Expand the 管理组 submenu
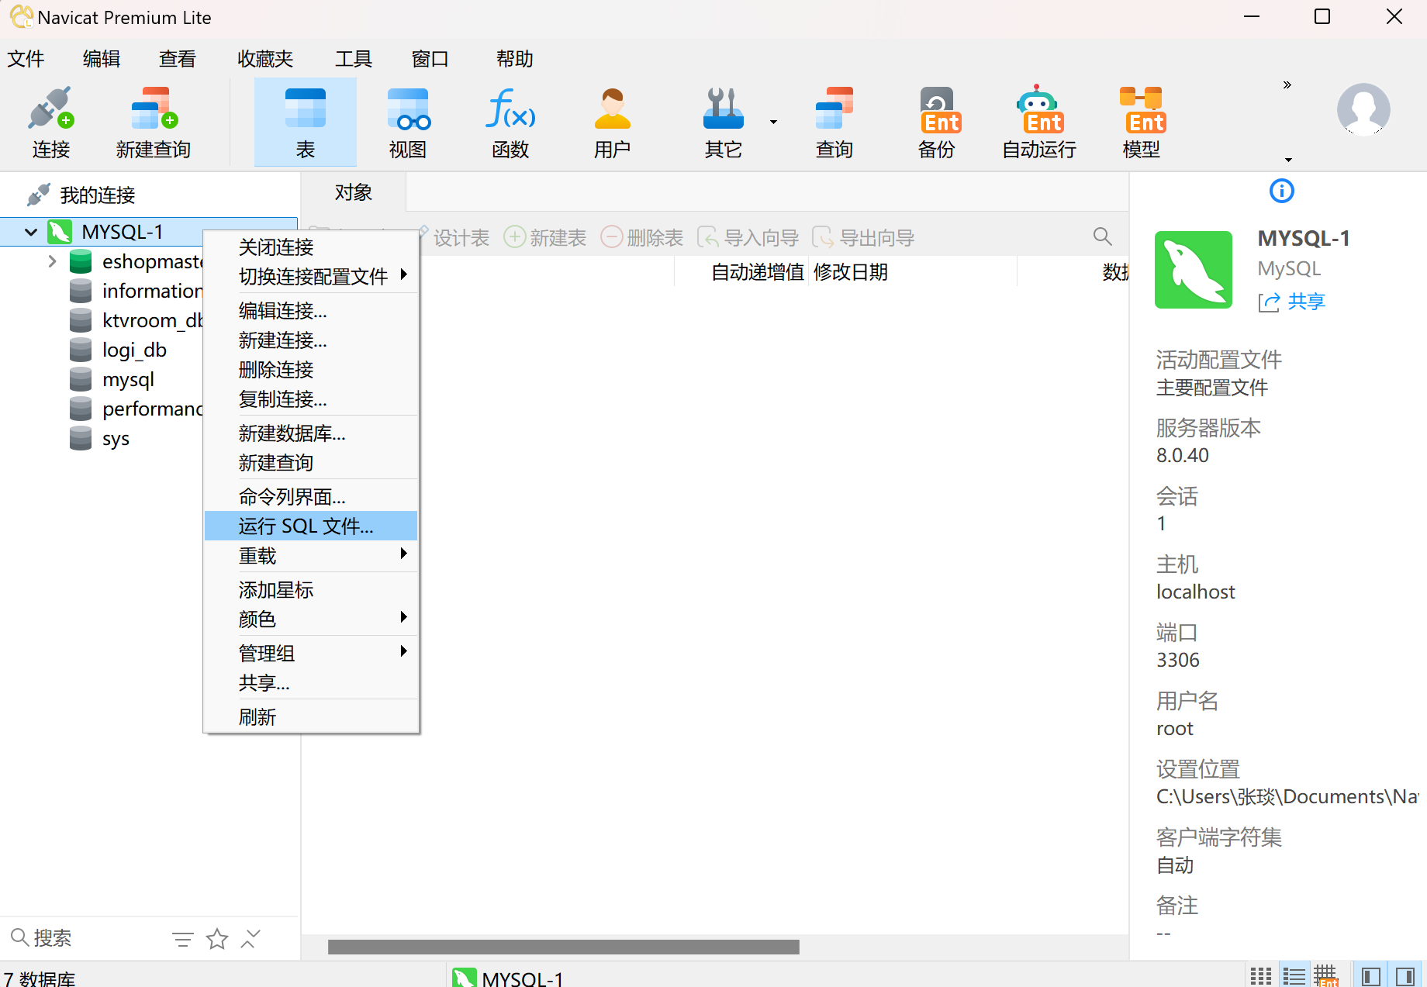This screenshot has width=1427, height=987. [x=311, y=653]
